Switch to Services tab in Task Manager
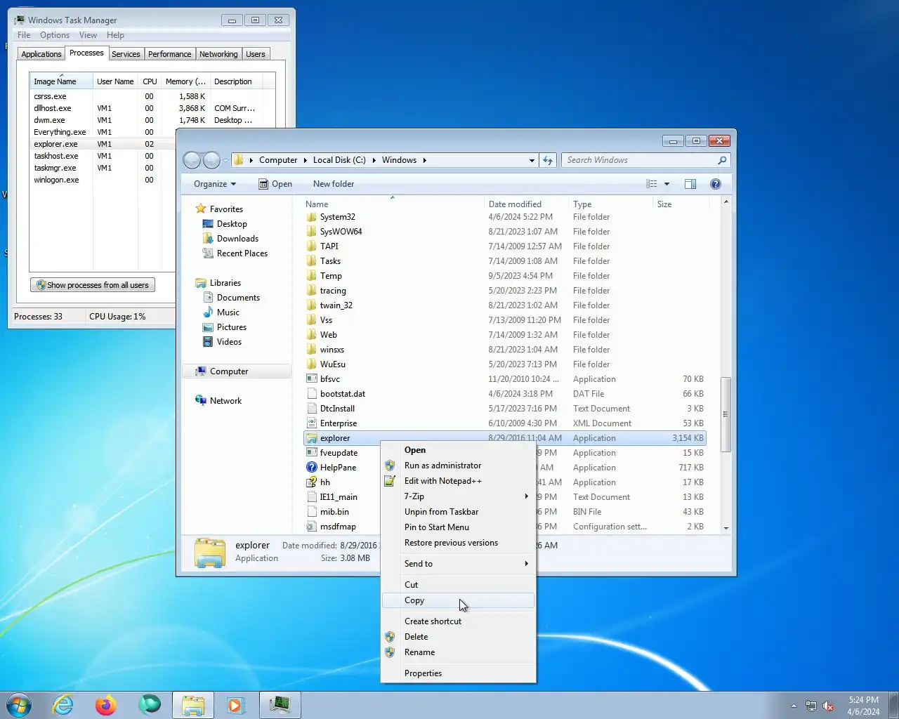This screenshot has width=899, height=719. click(126, 54)
